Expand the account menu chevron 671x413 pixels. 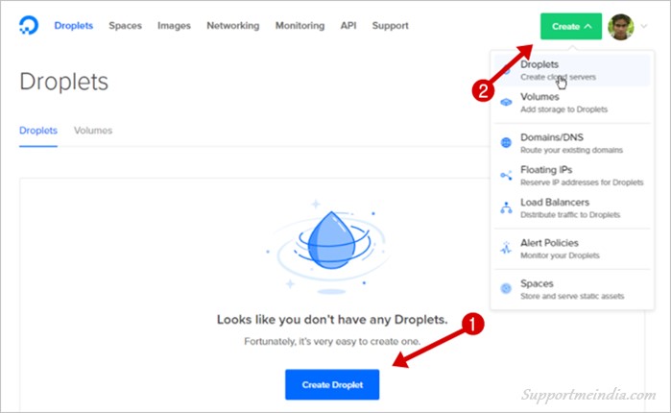[643, 26]
